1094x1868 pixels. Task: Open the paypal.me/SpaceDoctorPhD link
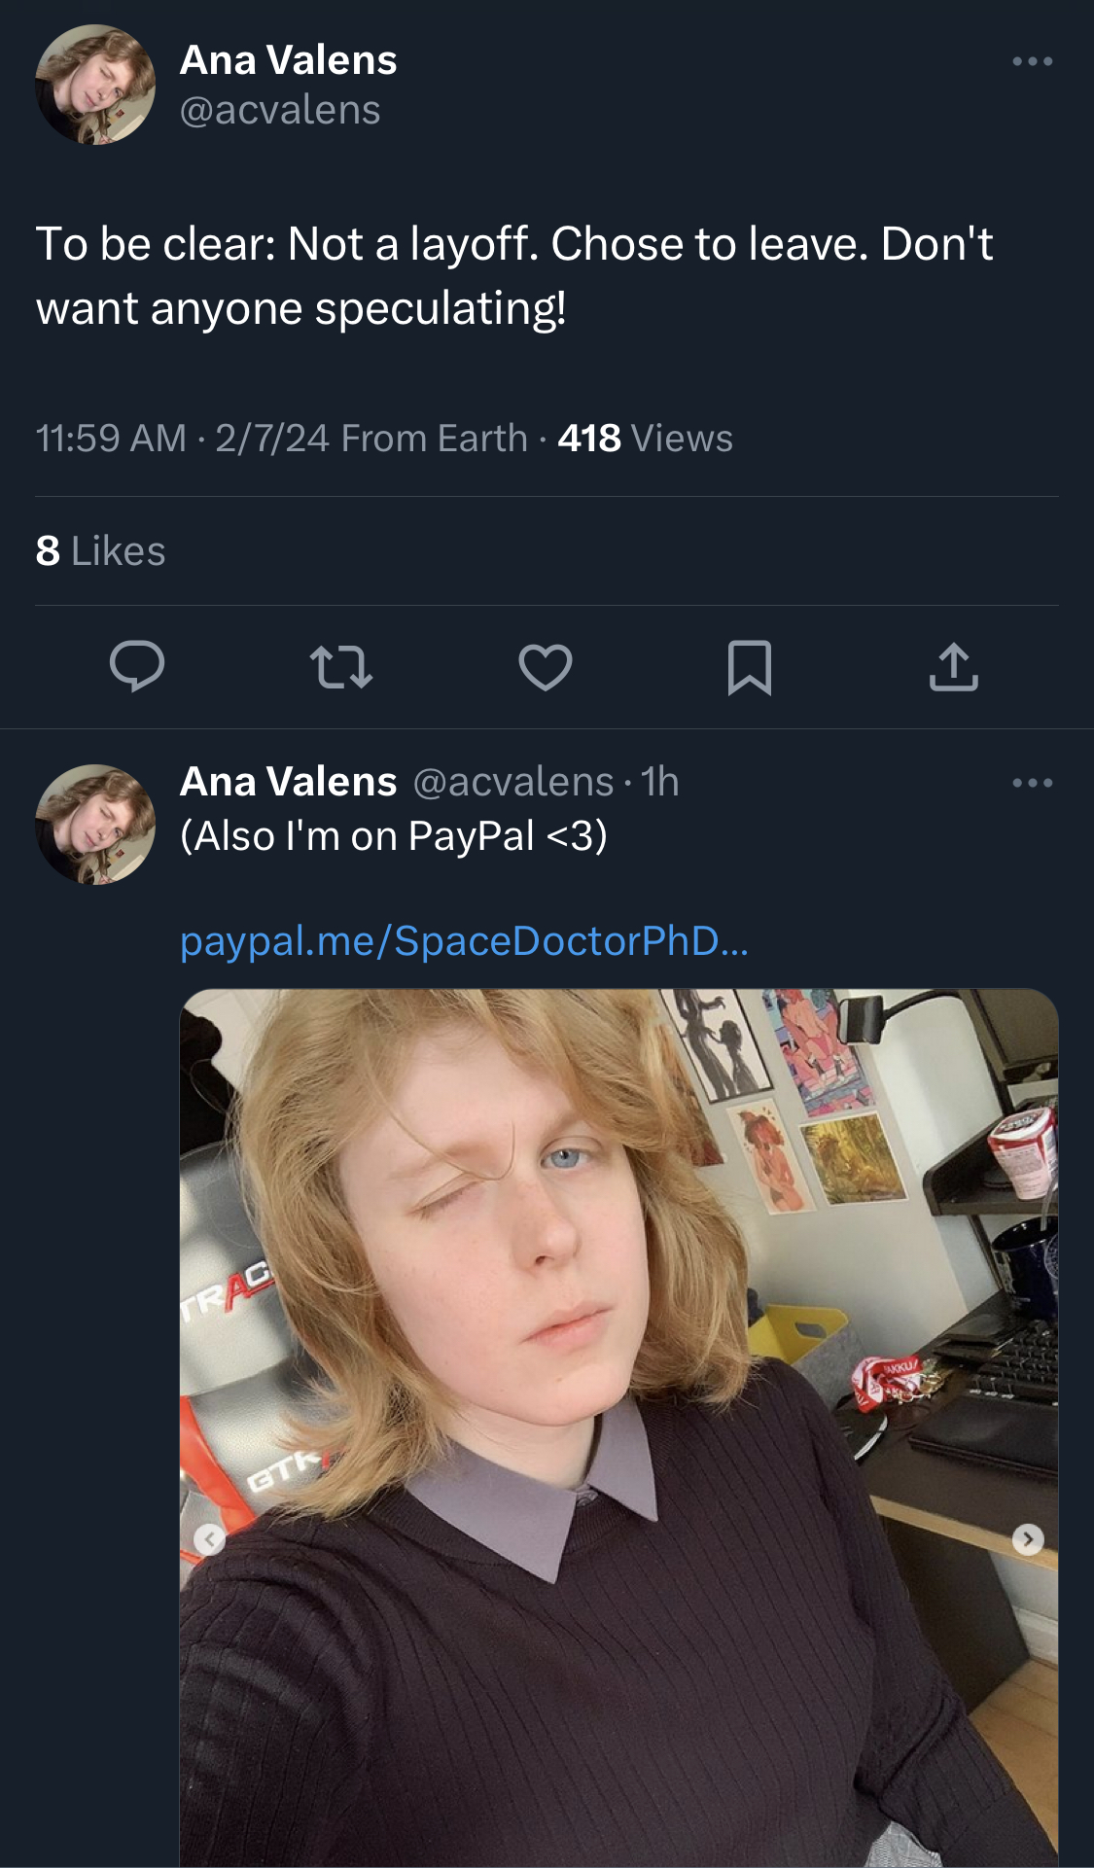pyautogui.click(x=465, y=941)
